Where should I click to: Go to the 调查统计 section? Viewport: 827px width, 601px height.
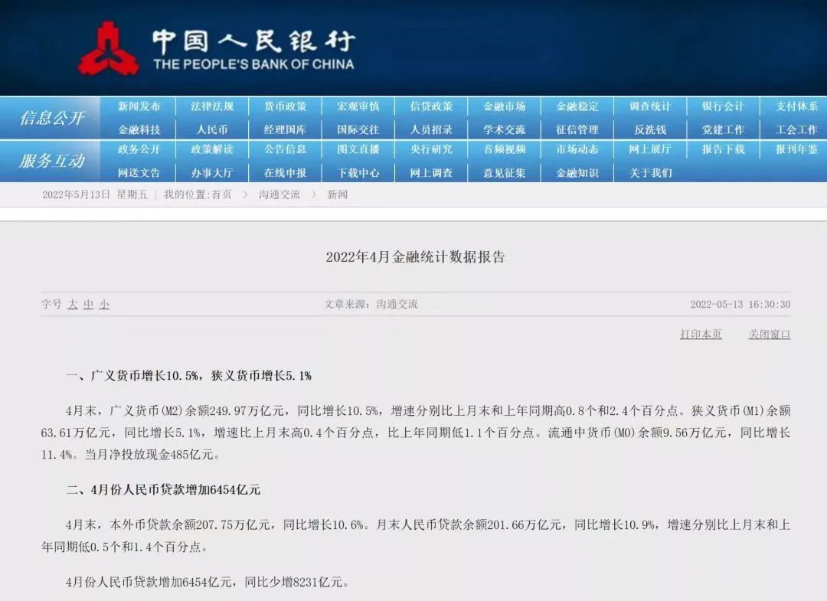(x=650, y=106)
